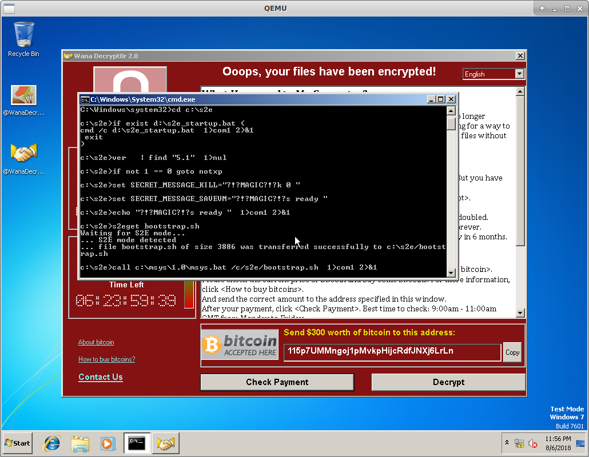Click the ransom note scrollbar thumb

click(x=520, y=171)
